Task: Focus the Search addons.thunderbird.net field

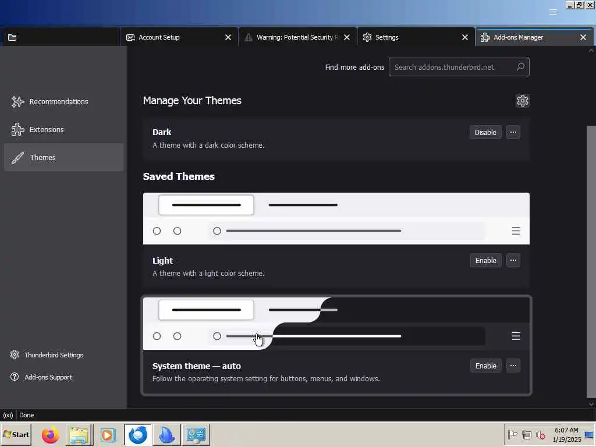Action: pos(459,67)
